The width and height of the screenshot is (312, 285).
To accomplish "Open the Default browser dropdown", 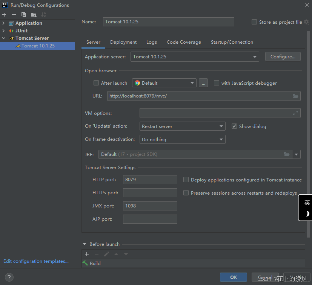I will tap(164, 83).
